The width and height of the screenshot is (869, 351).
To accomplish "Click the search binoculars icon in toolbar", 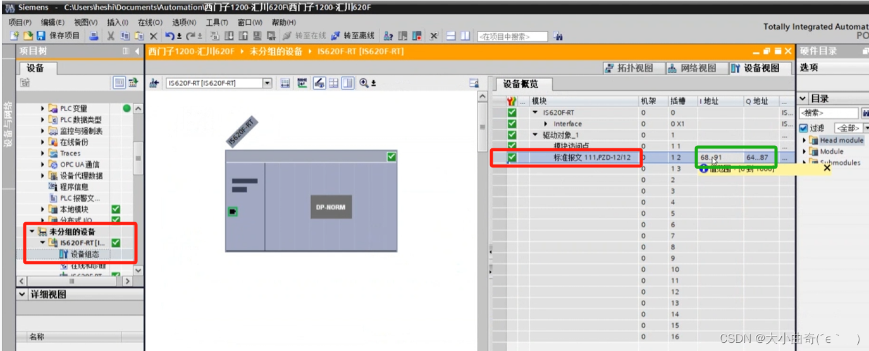I will (x=558, y=37).
